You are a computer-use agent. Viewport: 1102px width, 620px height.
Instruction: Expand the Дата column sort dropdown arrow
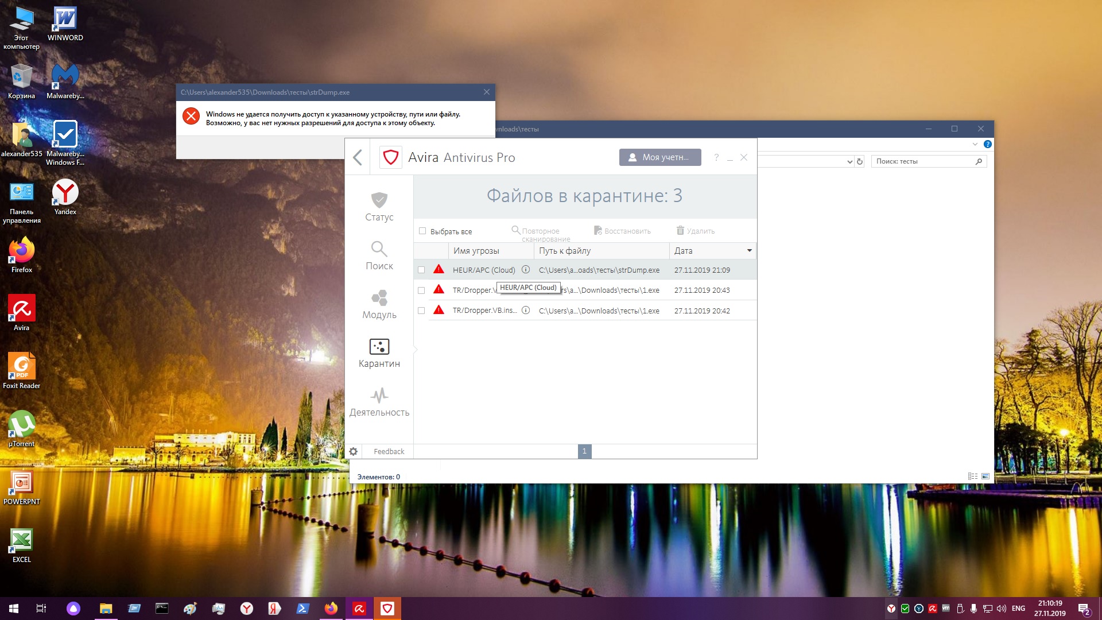749,251
